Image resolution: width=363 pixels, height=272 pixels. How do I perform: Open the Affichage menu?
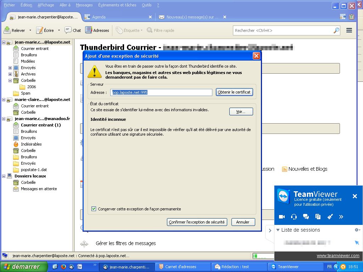click(46, 5)
